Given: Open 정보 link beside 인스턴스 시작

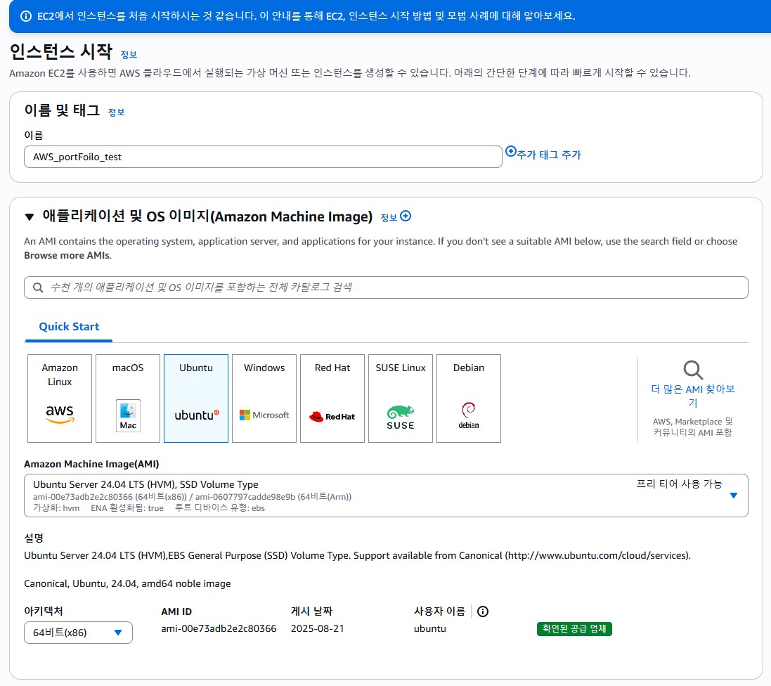Looking at the screenshot, I should coord(129,55).
